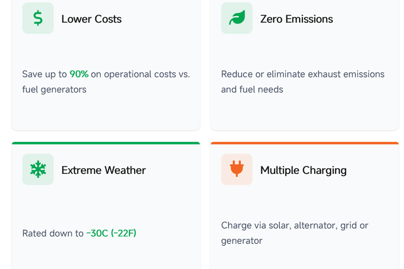This screenshot has width=404, height=269.
Task: Click the "Rated down to" text
Action: click(53, 233)
